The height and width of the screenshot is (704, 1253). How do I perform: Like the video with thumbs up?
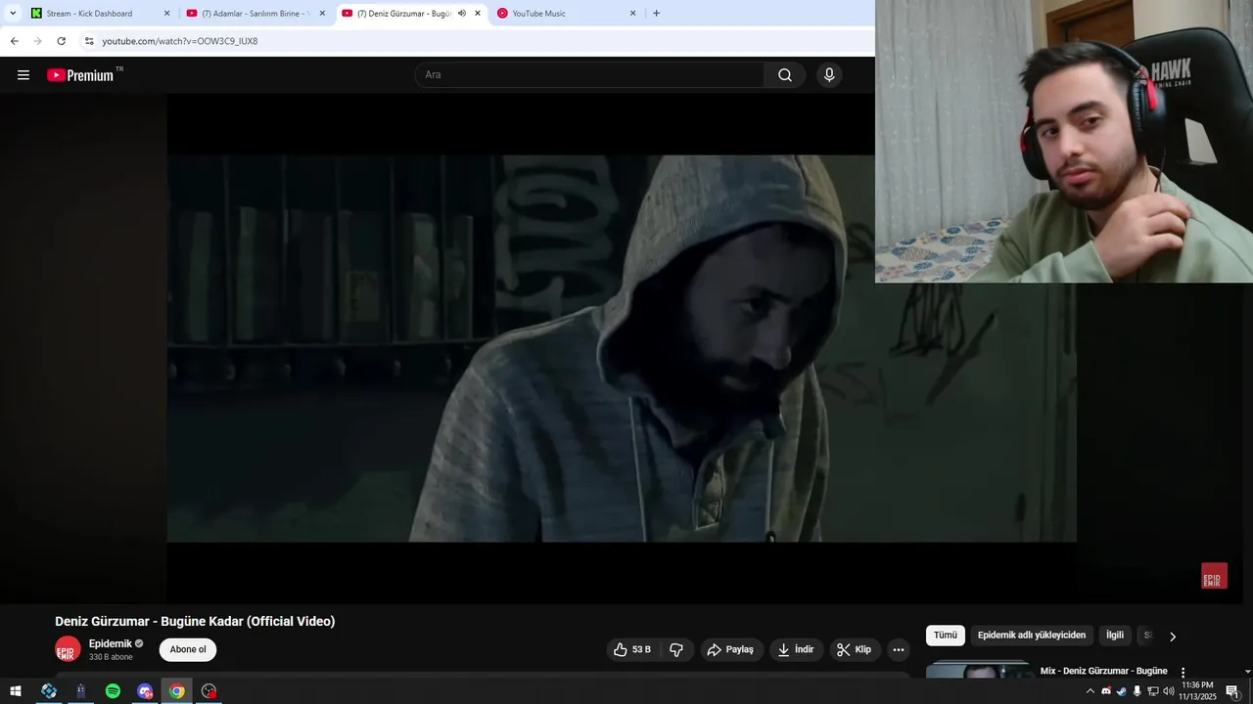[x=632, y=649]
